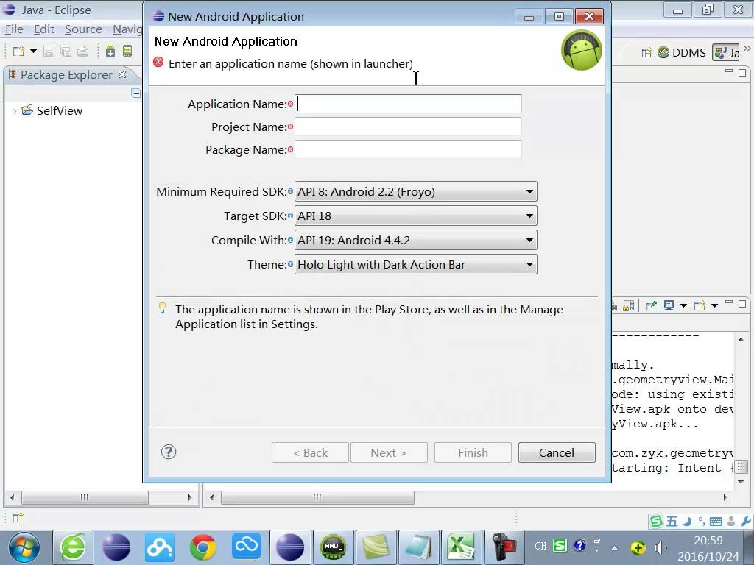This screenshot has height=565, width=754.
Task: Minimize the console view panel
Action: (x=729, y=302)
